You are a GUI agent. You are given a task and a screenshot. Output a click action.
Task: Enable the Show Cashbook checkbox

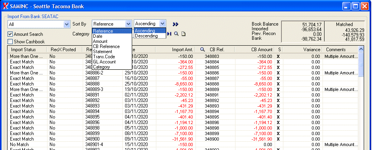pos(10,42)
